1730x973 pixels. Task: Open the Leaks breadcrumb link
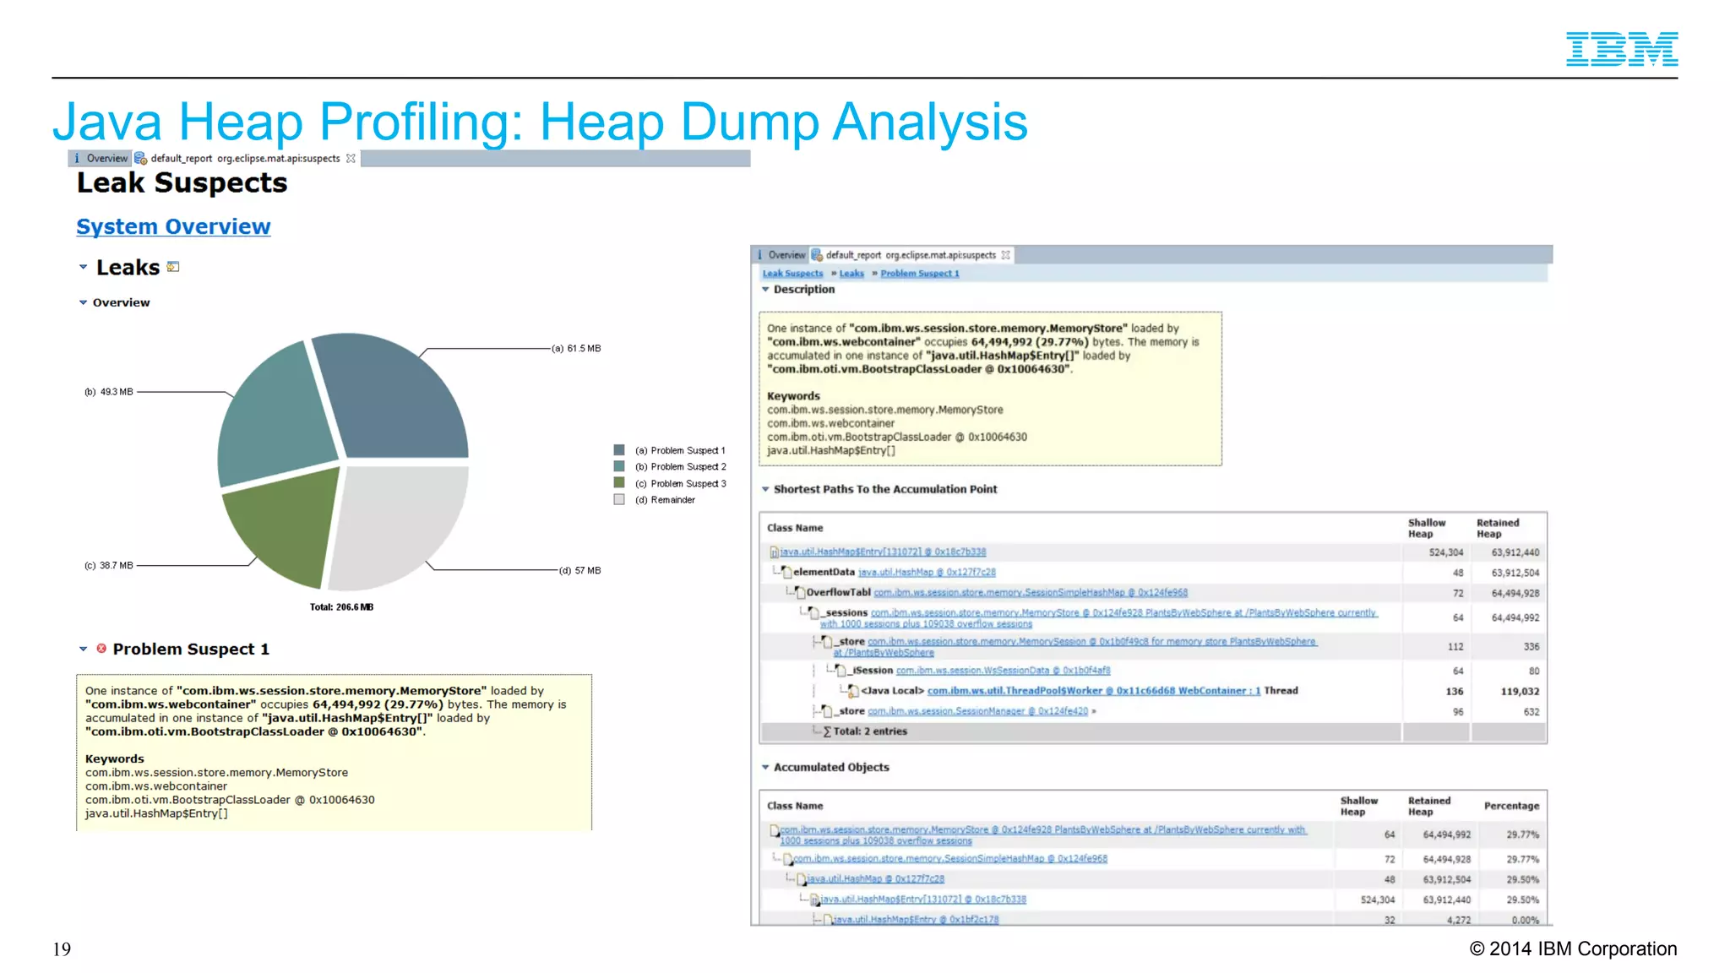pos(851,274)
